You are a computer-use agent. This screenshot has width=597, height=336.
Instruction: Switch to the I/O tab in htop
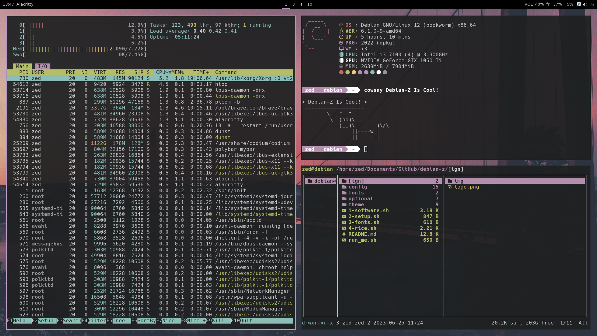pyautogui.click(x=42, y=66)
